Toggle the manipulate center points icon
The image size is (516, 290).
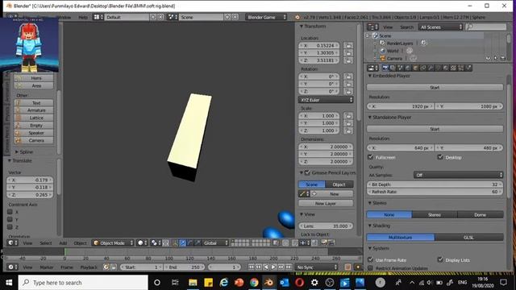tap(166, 243)
